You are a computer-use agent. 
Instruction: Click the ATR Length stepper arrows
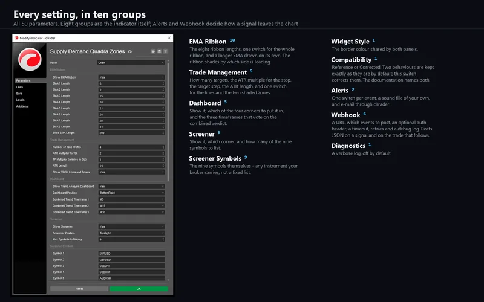pos(163,165)
